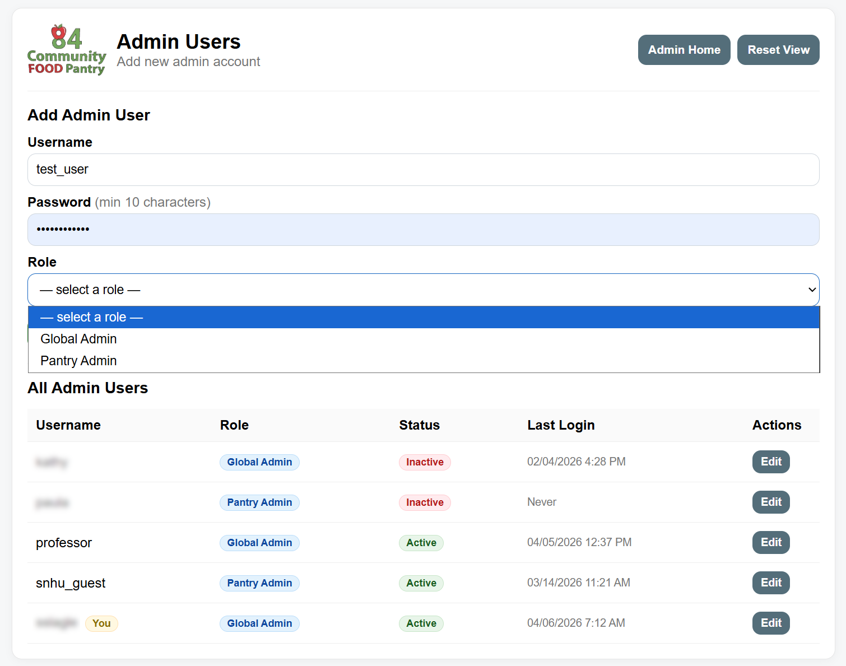Select Pantry Admin from role list
This screenshot has height=666, width=846.
tap(424, 361)
